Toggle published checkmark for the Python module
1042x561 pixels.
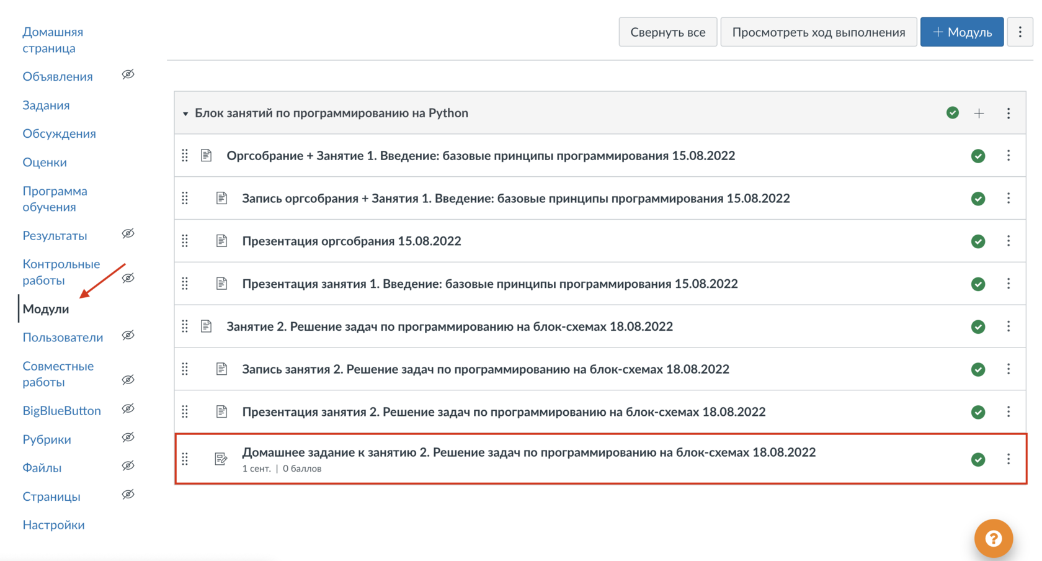click(x=953, y=113)
